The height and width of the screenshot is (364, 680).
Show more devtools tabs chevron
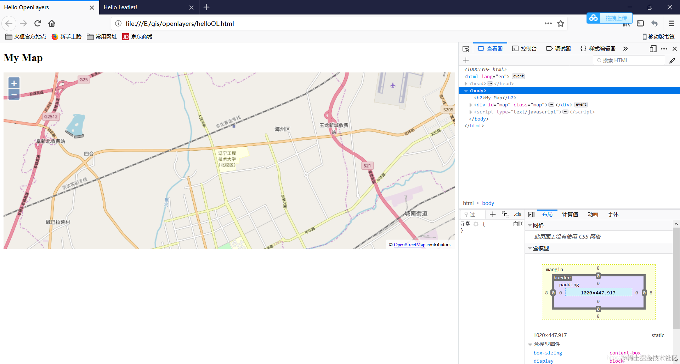point(625,49)
